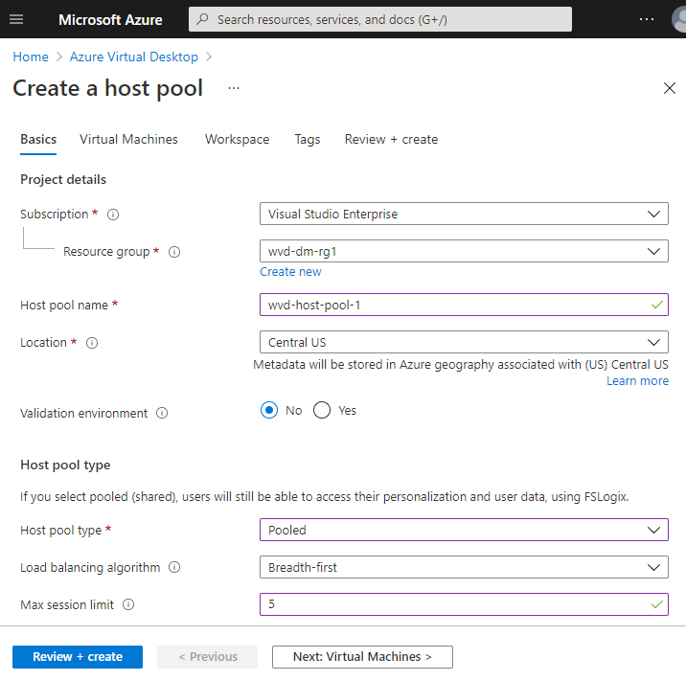Screen dimensions: 686x681
Task: Switch to the Tags tab
Action: click(308, 139)
